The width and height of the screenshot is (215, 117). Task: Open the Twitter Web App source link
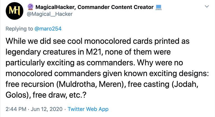pos(88,109)
